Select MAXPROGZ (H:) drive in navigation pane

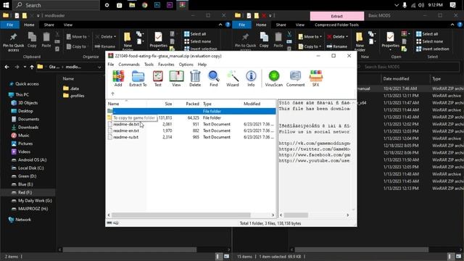point(30,209)
